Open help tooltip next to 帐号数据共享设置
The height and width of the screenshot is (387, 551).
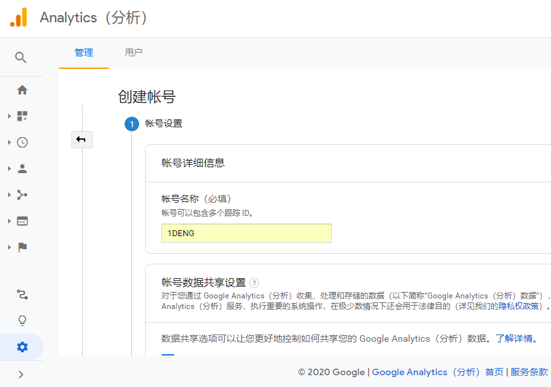coord(255,283)
